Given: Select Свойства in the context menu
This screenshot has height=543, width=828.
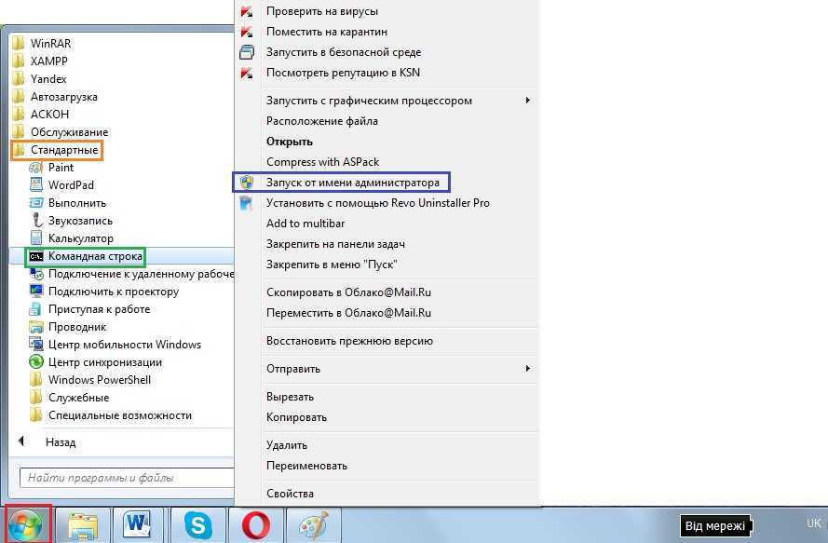Looking at the screenshot, I should pyautogui.click(x=290, y=494).
